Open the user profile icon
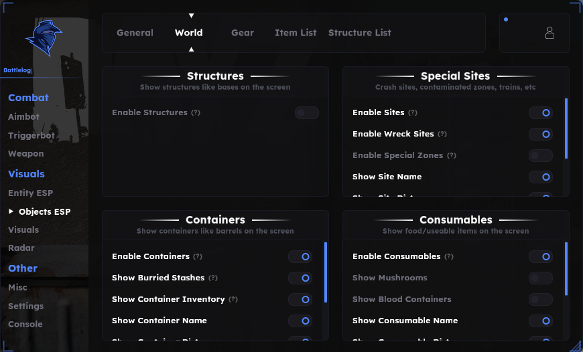 click(549, 33)
